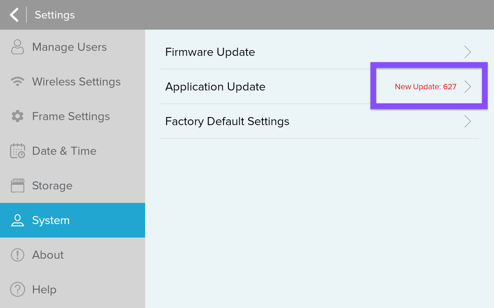This screenshot has height=308, width=494.
Task: Open the Storage section label
Action: coord(52,186)
